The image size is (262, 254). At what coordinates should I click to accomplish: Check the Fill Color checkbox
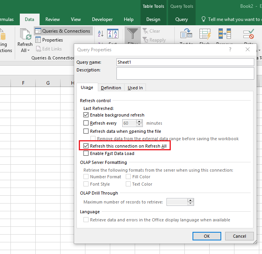click(x=128, y=177)
